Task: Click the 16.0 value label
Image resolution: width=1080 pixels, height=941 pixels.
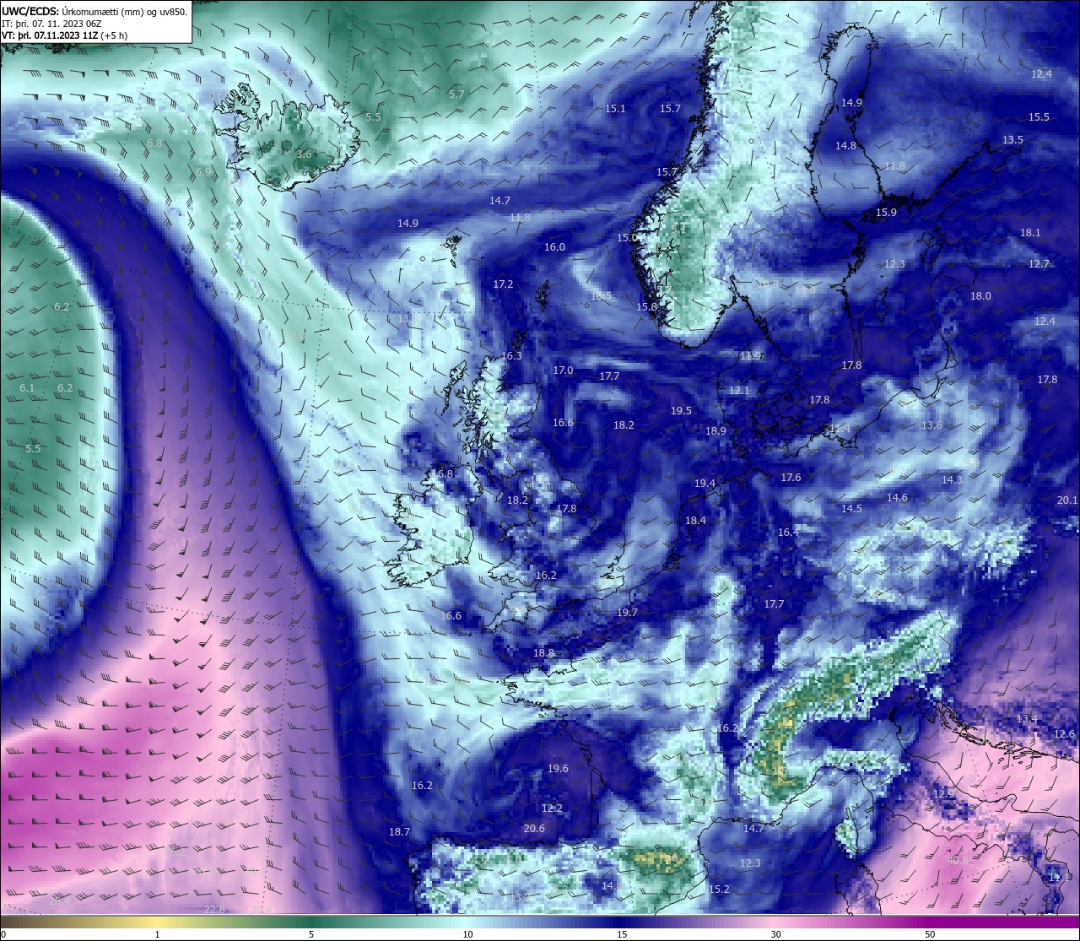Action: 554,247
